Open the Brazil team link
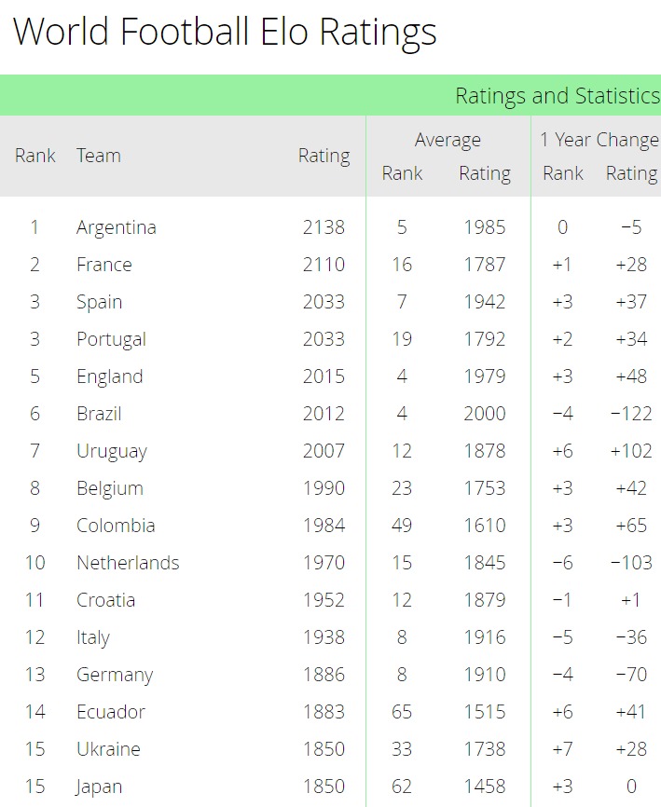The height and width of the screenshot is (807, 661). (99, 414)
